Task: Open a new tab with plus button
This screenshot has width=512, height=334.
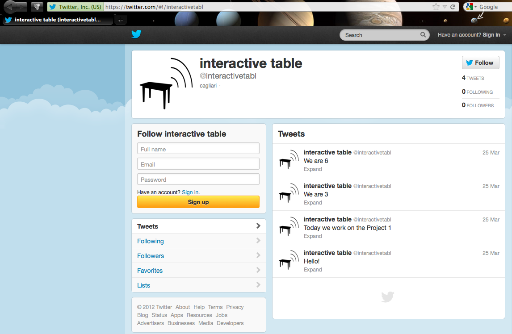Action: tap(120, 20)
